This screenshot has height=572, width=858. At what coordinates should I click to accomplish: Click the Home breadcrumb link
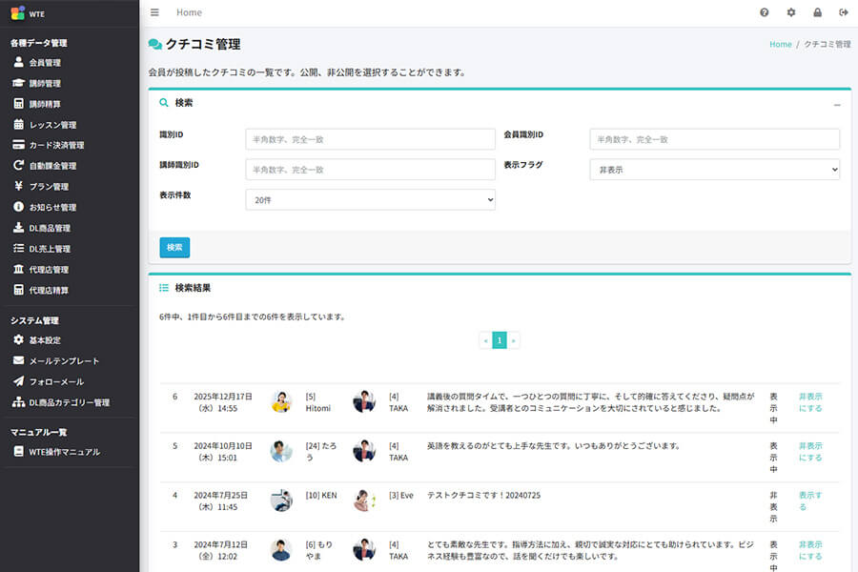pos(780,45)
